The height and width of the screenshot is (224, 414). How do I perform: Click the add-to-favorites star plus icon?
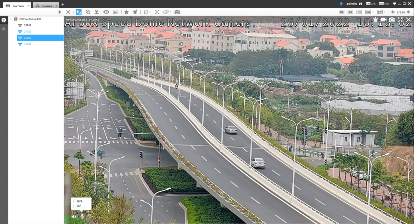point(135,12)
